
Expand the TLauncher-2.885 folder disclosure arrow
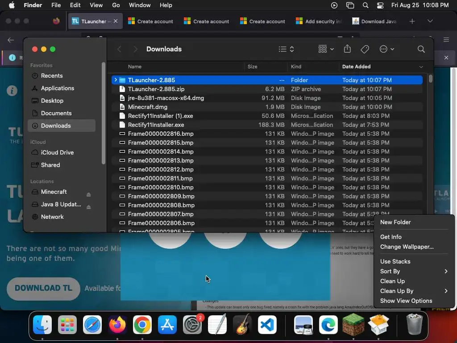coord(116,79)
